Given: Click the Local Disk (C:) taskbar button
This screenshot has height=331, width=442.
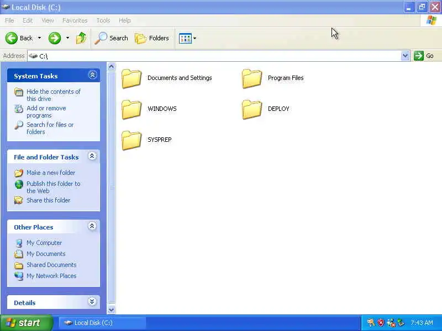Looking at the screenshot, I should [x=102, y=323].
